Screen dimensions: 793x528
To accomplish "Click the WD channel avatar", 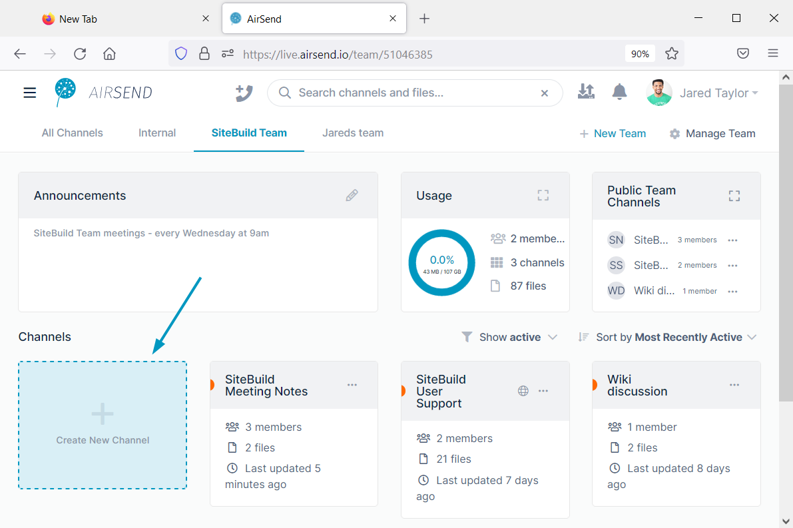I will 616,290.
